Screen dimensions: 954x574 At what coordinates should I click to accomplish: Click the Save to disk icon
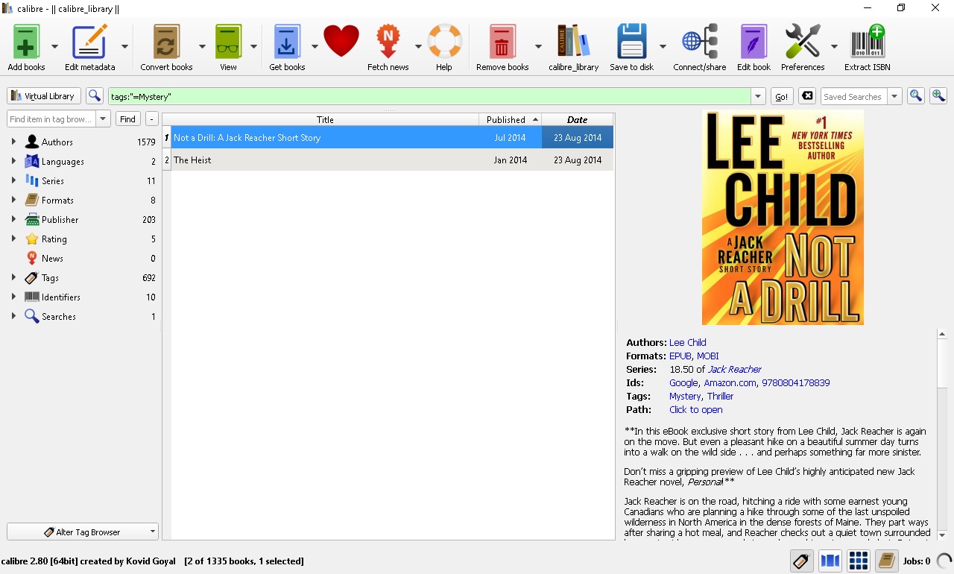click(631, 42)
